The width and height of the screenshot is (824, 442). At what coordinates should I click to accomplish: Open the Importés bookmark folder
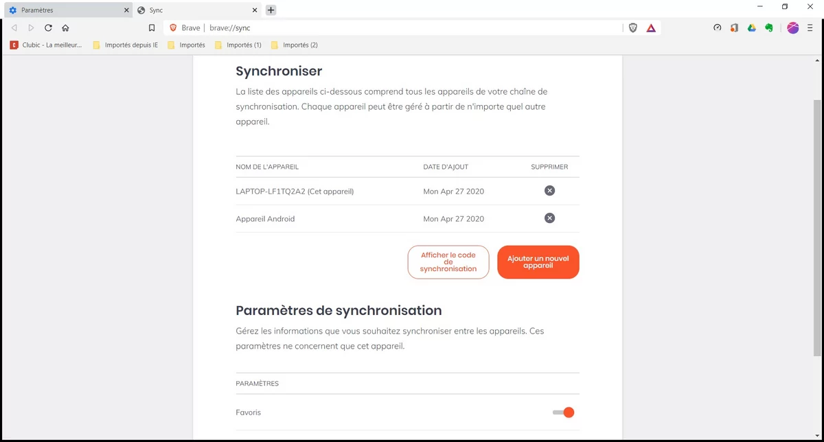tap(186, 45)
